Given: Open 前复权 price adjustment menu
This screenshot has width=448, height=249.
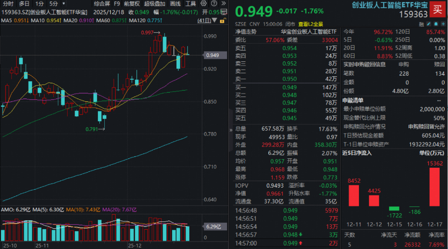Looking at the screenshot, I should coord(132,4).
